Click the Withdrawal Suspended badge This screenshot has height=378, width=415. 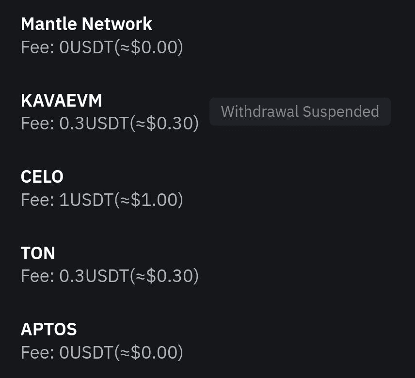300,111
